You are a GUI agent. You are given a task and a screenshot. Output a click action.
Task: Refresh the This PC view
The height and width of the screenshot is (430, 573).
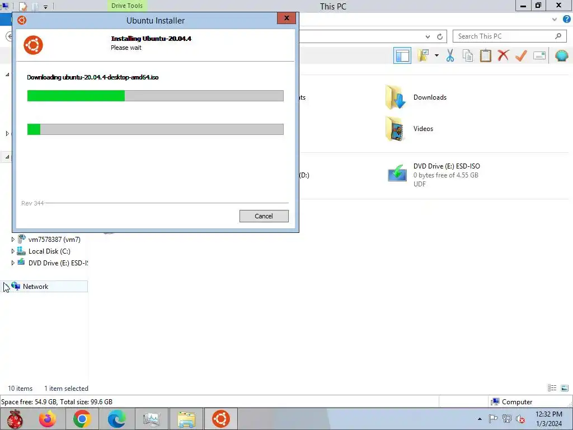click(440, 36)
